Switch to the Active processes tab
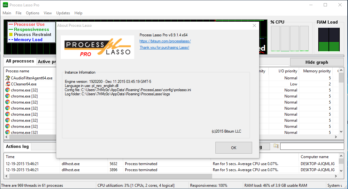Viewport: 348px width, 189px height. click(47, 62)
